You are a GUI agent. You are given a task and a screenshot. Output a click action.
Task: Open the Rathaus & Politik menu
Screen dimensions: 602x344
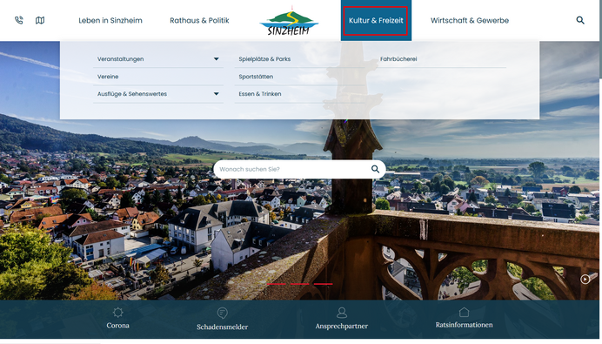pos(199,20)
